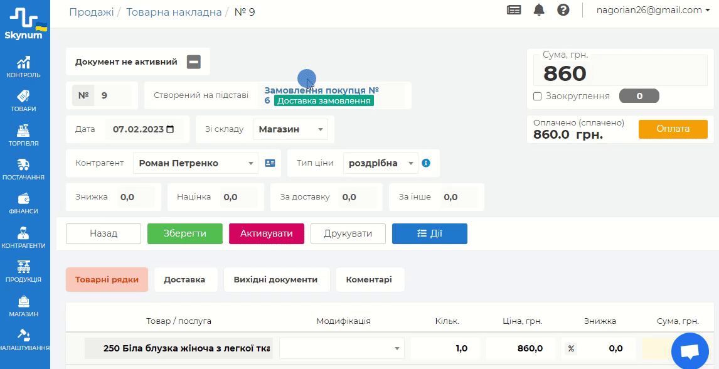Click the Кільк. quantity field 1,0
Viewport: 719px width, 369px height.
445,348
